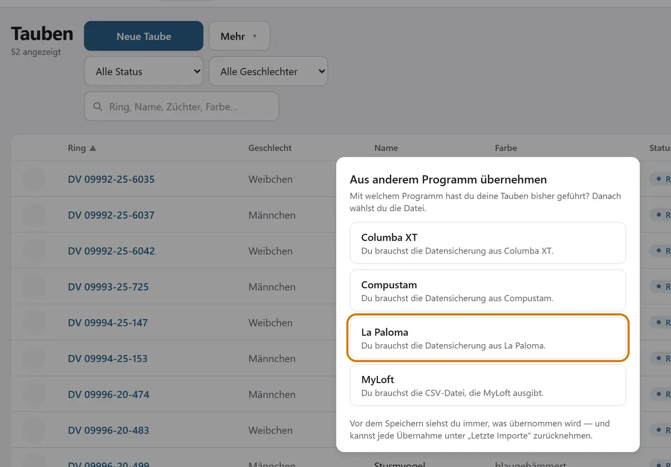The height and width of the screenshot is (467, 671).
Task: Create a new pigeon with Neue Taube
Action: coord(144,36)
